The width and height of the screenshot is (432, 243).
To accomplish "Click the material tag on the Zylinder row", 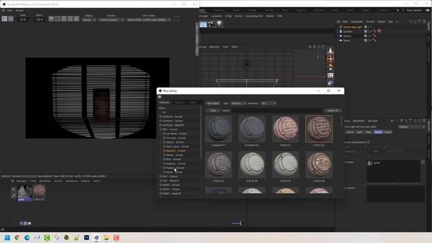I will [379, 31].
